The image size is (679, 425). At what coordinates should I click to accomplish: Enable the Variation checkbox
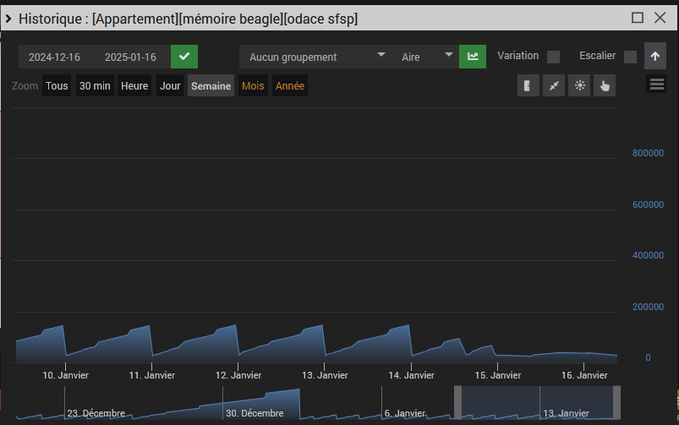click(x=553, y=57)
